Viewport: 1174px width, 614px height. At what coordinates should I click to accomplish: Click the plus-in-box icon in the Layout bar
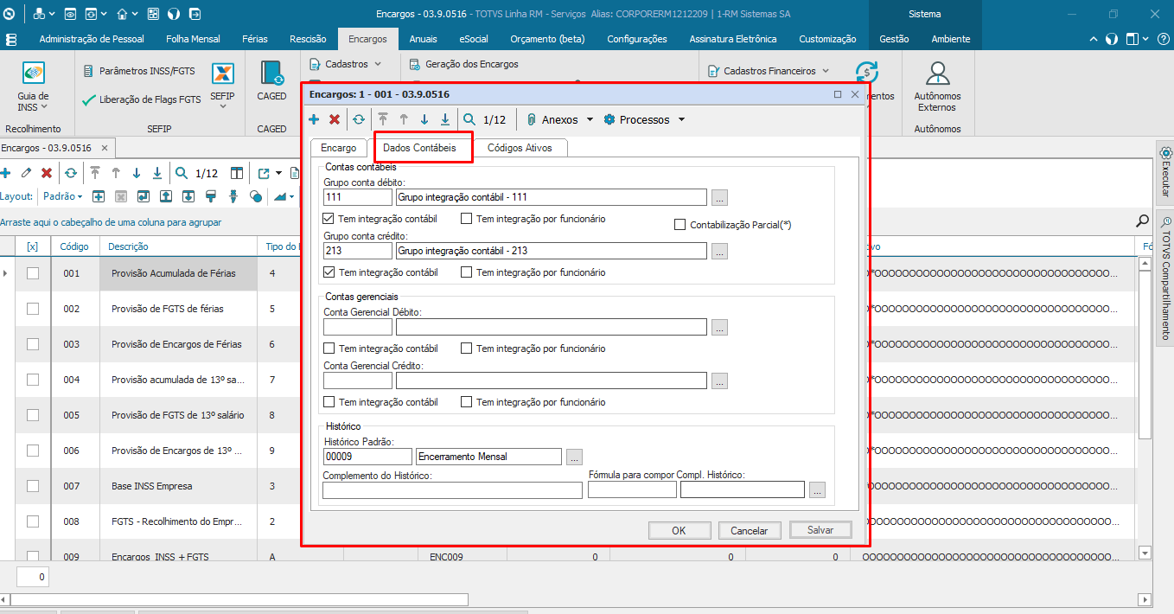coord(99,196)
